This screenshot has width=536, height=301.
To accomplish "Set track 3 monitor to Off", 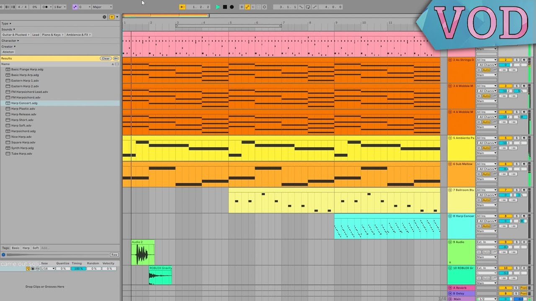I will pyautogui.click(x=494, y=96).
